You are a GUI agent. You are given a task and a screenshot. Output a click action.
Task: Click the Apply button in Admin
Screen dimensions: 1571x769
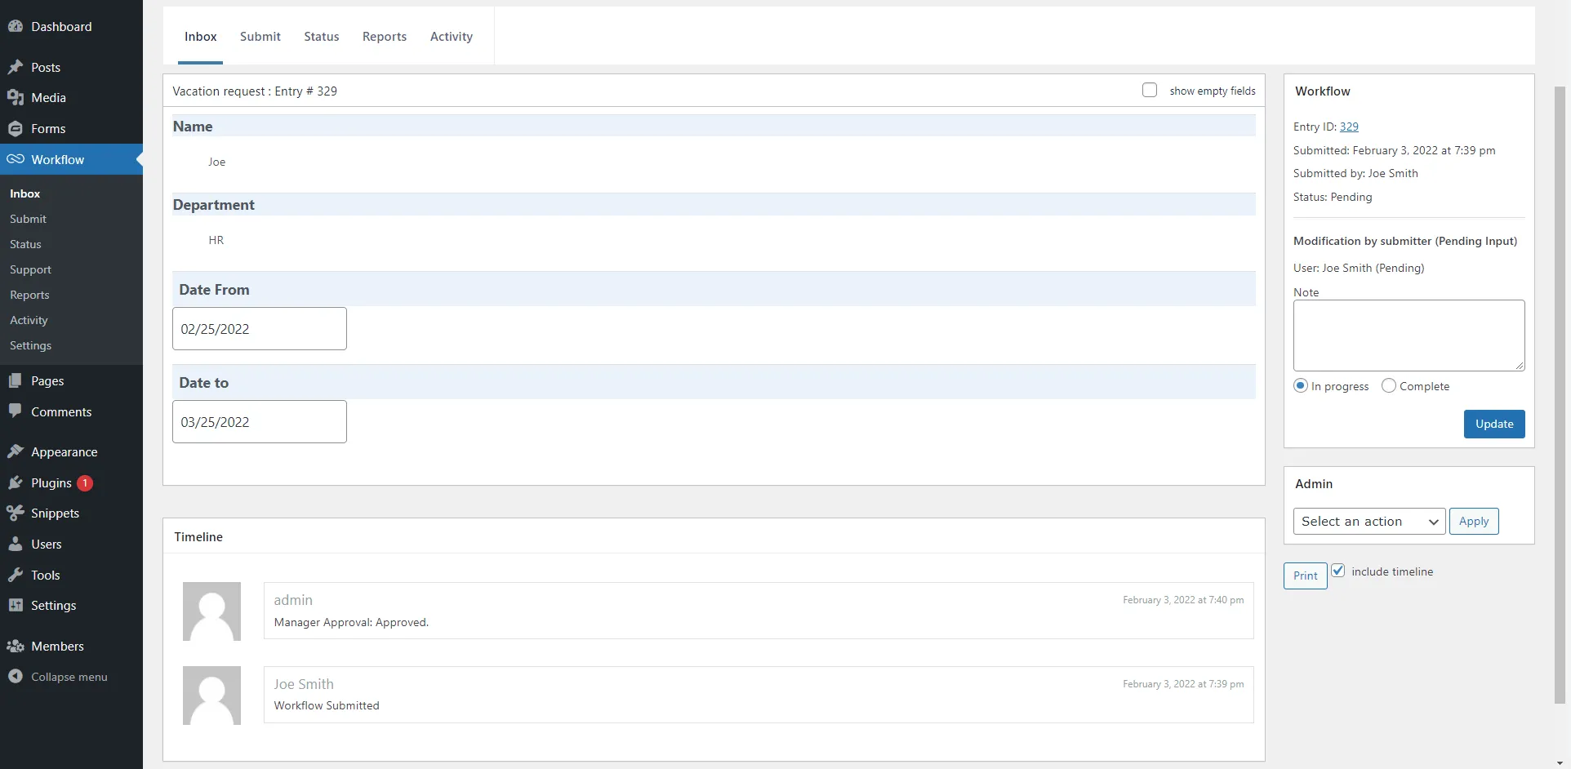[1474, 521]
